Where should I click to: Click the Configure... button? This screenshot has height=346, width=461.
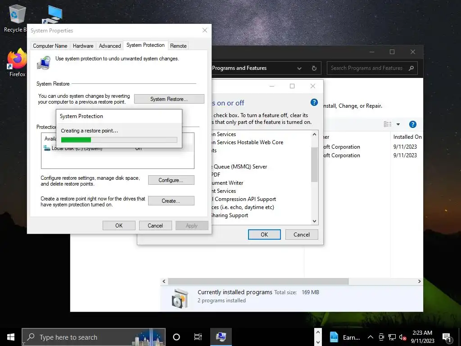pyautogui.click(x=171, y=180)
